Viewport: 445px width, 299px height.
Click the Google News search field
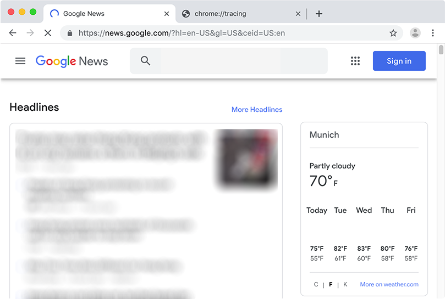tap(237, 61)
